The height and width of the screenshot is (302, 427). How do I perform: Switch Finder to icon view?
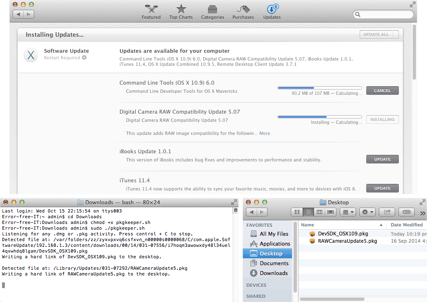coord(297,212)
